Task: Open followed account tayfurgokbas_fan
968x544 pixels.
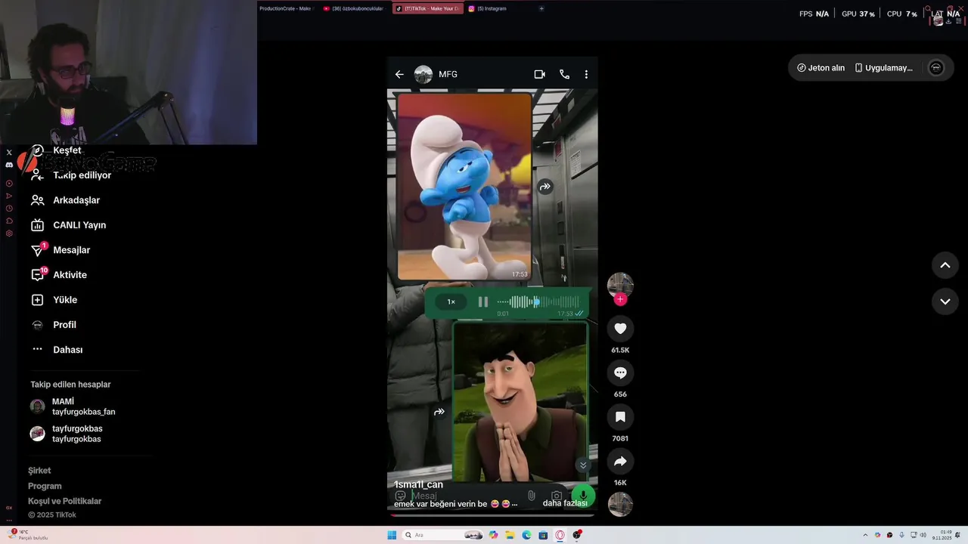Action: point(73,406)
